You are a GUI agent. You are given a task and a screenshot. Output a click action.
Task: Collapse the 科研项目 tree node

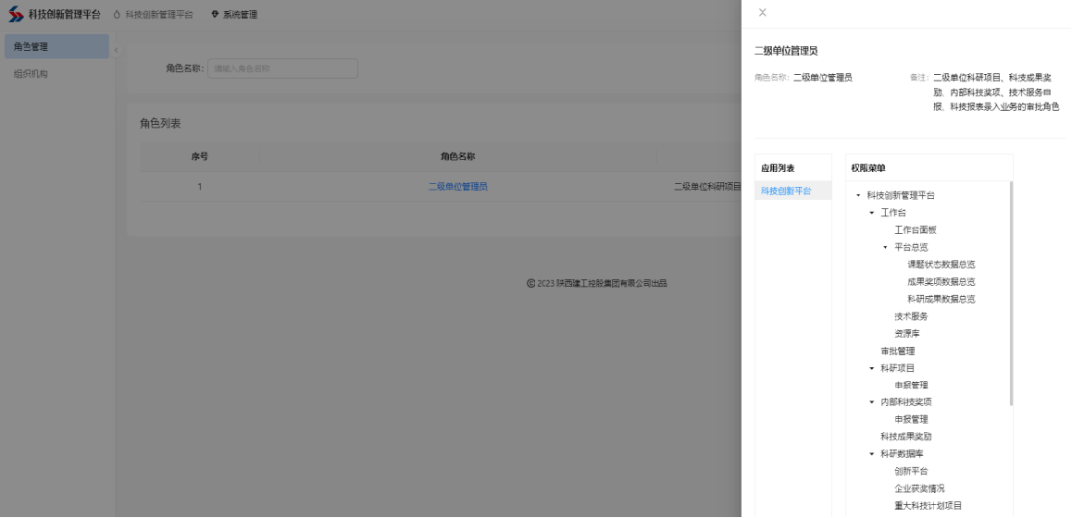872,368
